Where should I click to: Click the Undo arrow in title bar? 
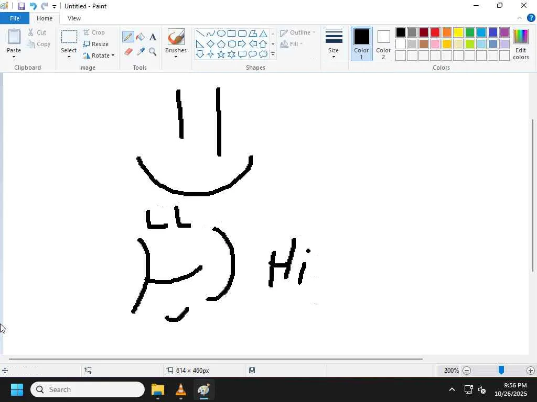pyautogui.click(x=33, y=6)
